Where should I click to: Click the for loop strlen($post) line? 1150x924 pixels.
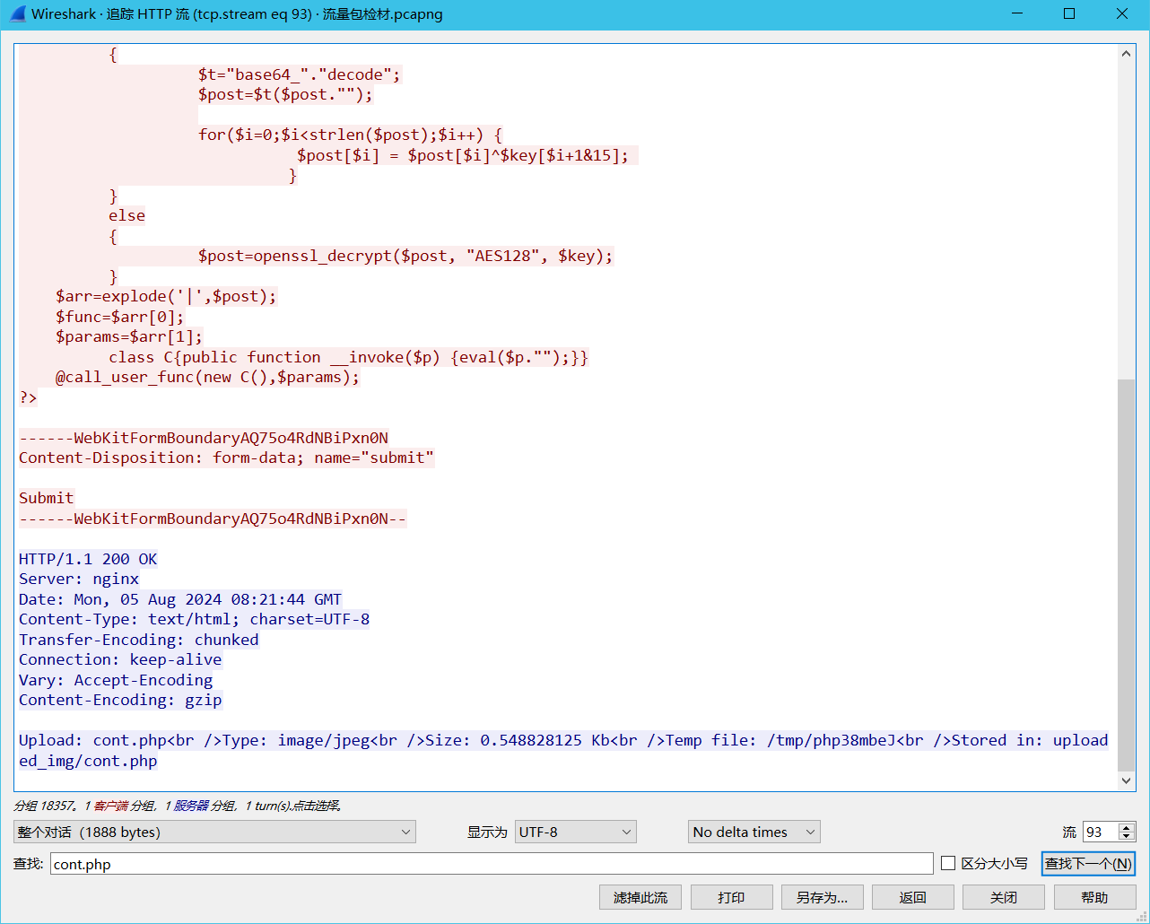point(351,135)
